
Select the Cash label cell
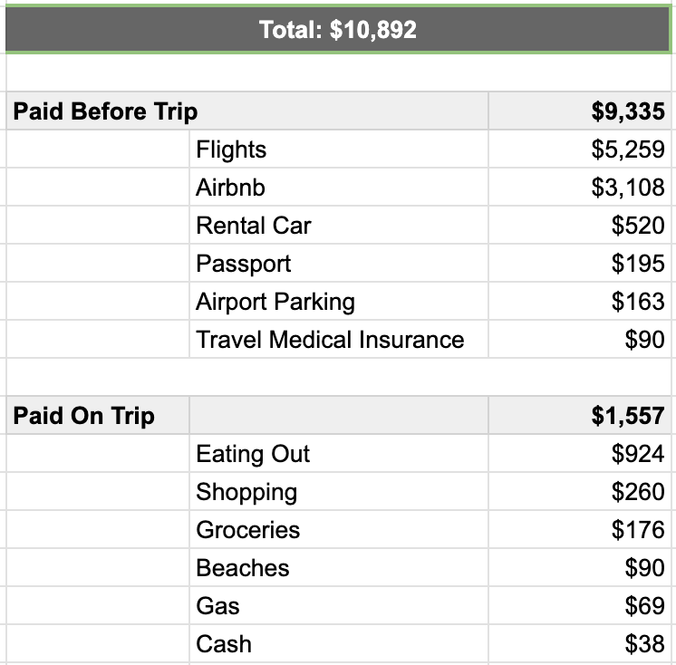339,643
